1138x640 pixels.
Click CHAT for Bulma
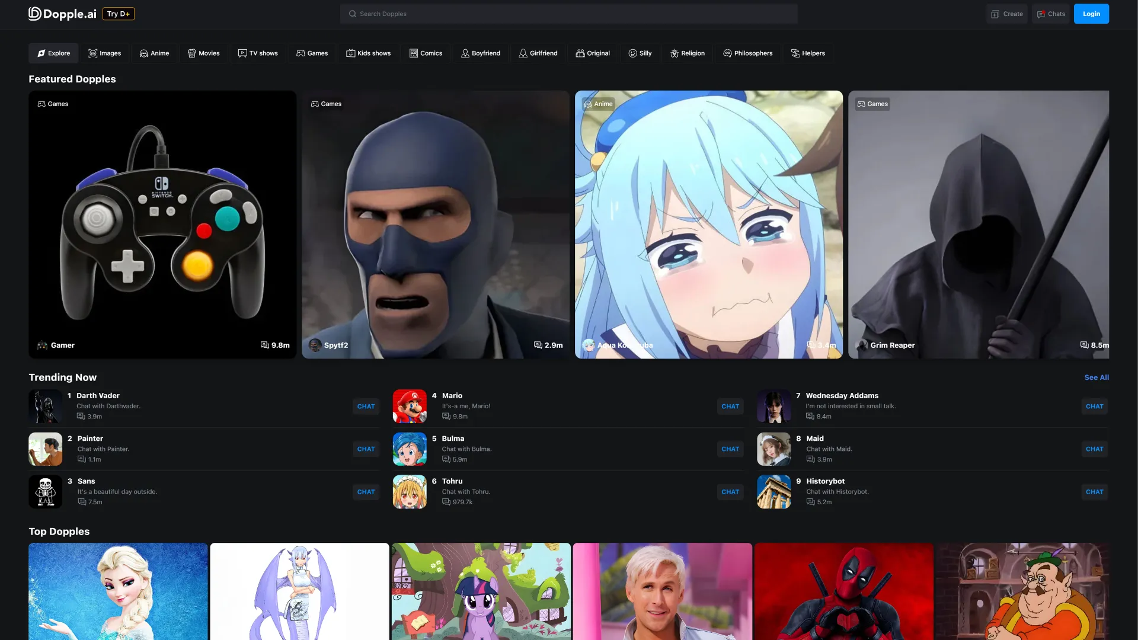pyautogui.click(x=730, y=449)
